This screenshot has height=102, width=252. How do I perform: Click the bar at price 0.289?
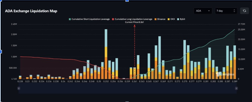[x=235, y=62]
